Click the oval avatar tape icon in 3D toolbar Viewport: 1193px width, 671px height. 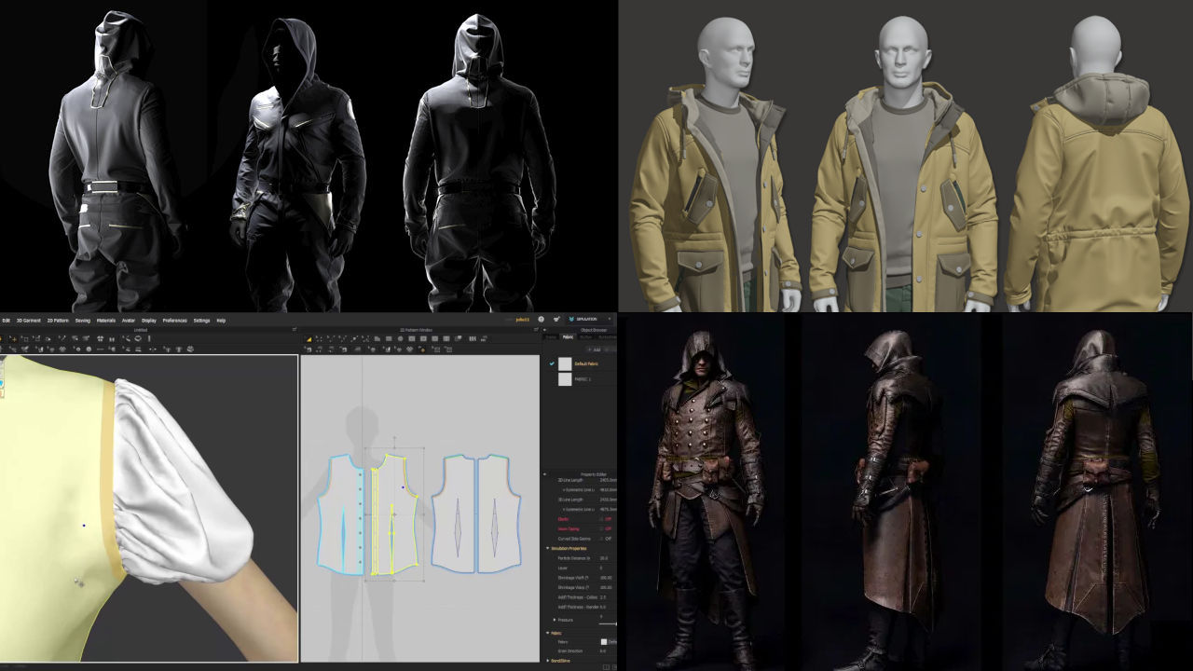click(x=138, y=338)
